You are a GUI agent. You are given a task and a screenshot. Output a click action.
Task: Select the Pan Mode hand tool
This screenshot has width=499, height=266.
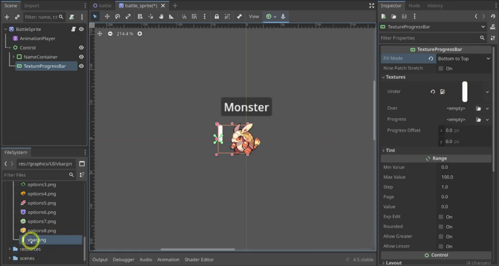point(161,16)
